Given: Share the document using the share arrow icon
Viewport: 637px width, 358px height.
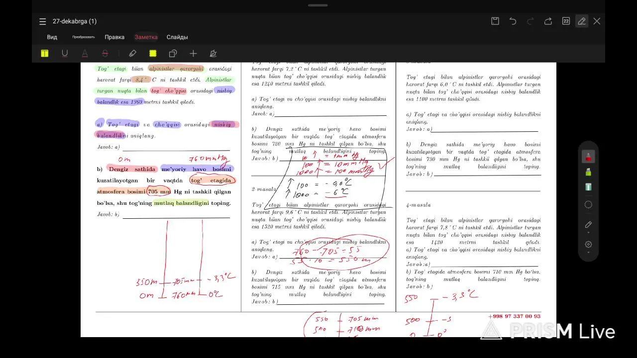Looking at the screenshot, I should tap(548, 21).
